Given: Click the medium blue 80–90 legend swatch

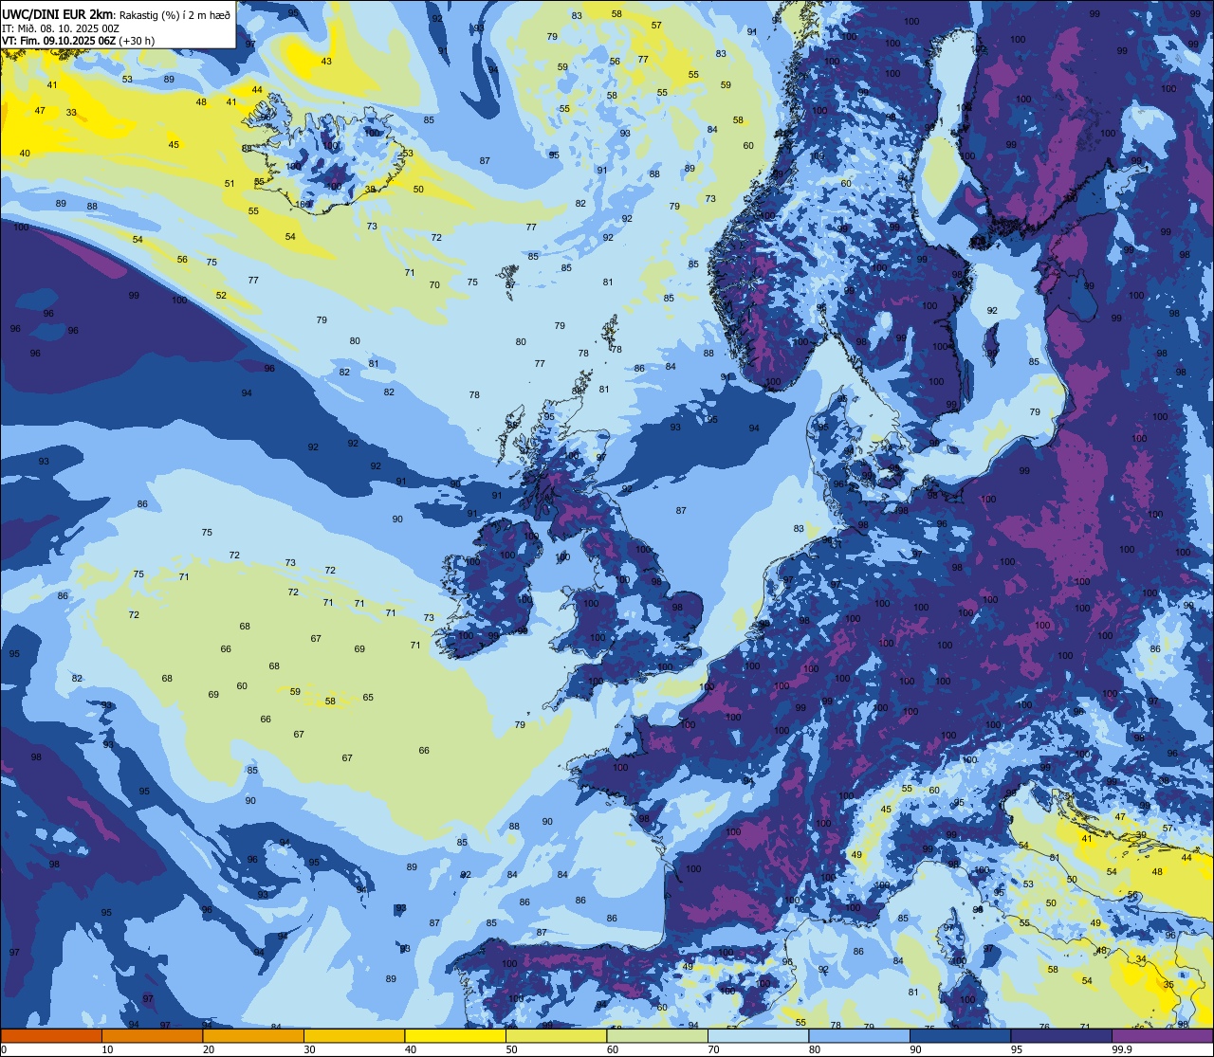Looking at the screenshot, I should pyautogui.click(x=859, y=1036).
